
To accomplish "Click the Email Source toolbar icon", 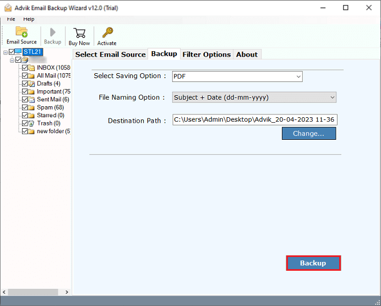I will pyautogui.click(x=21, y=32).
